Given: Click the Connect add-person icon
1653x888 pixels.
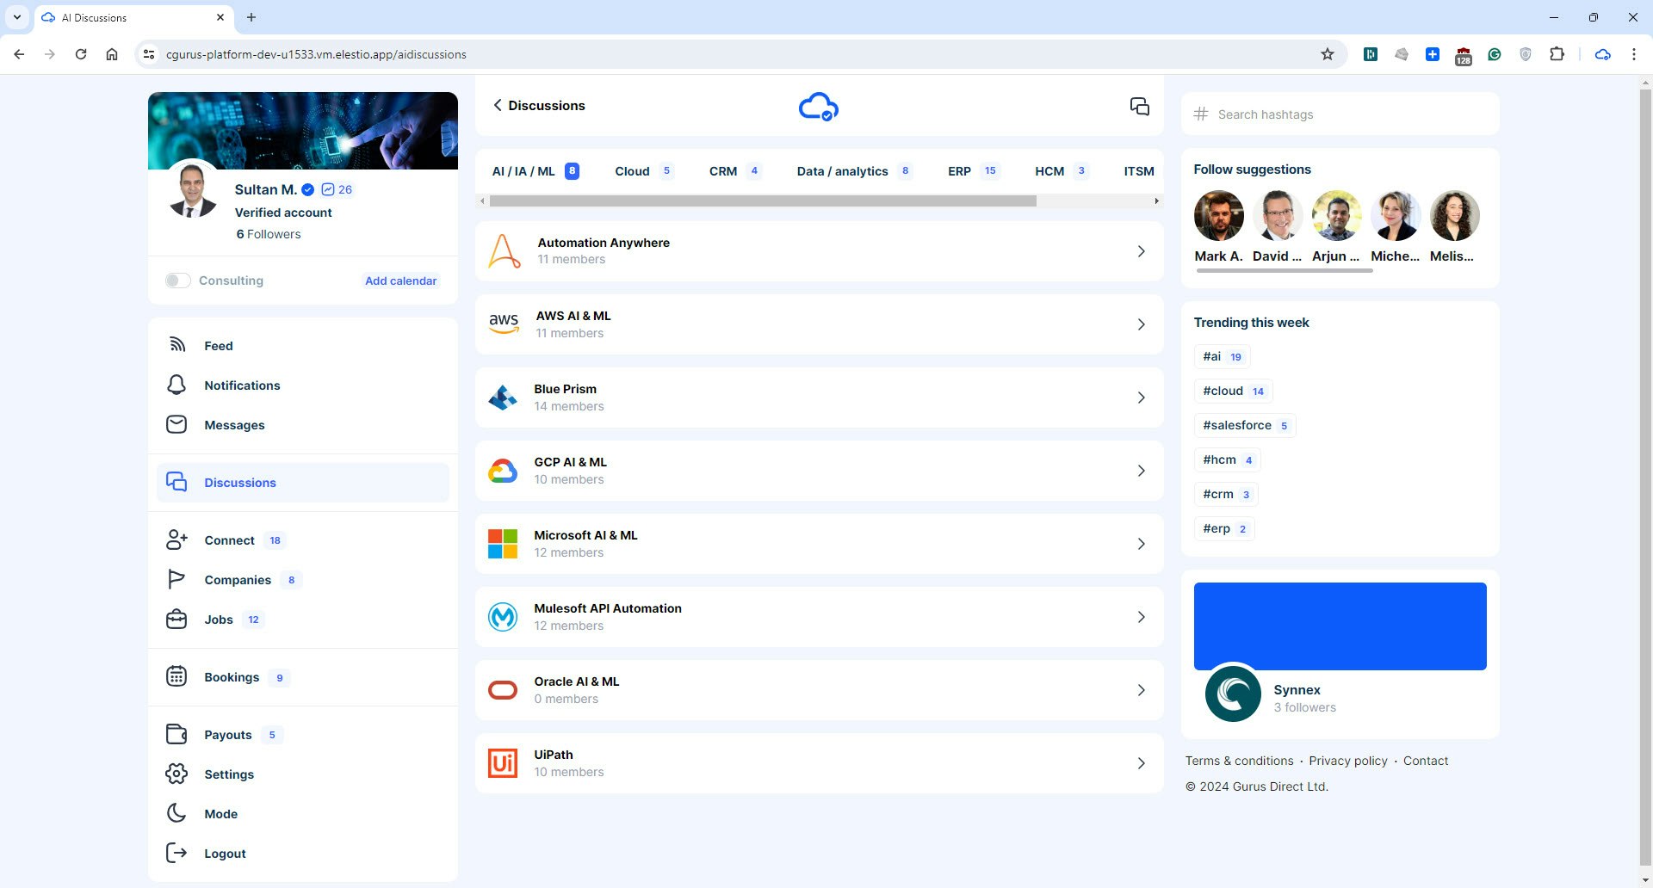Looking at the screenshot, I should (x=176, y=540).
